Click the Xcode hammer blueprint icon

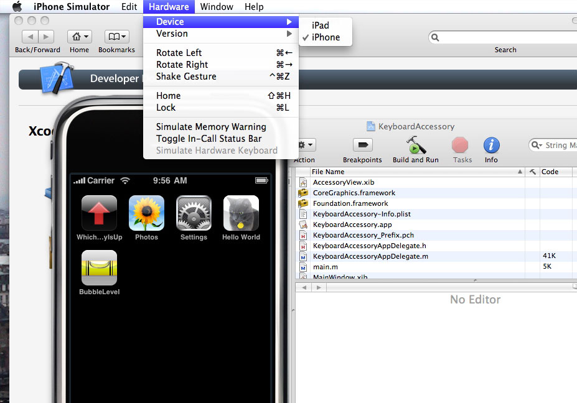point(57,78)
